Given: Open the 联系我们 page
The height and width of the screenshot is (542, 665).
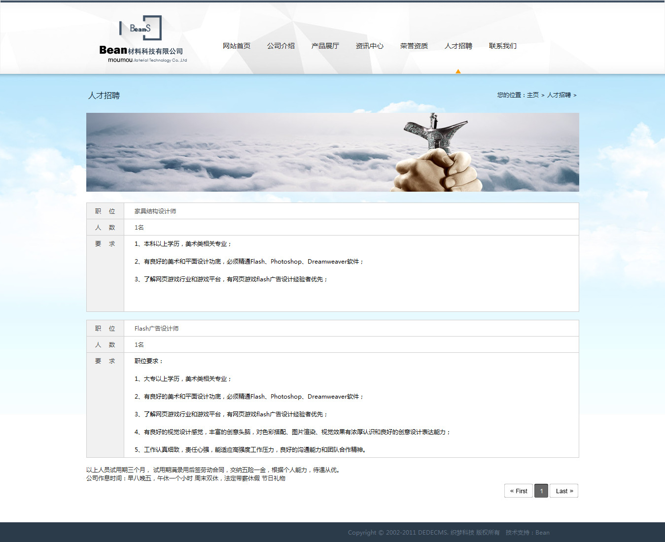Looking at the screenshot, I should (503, 46).
